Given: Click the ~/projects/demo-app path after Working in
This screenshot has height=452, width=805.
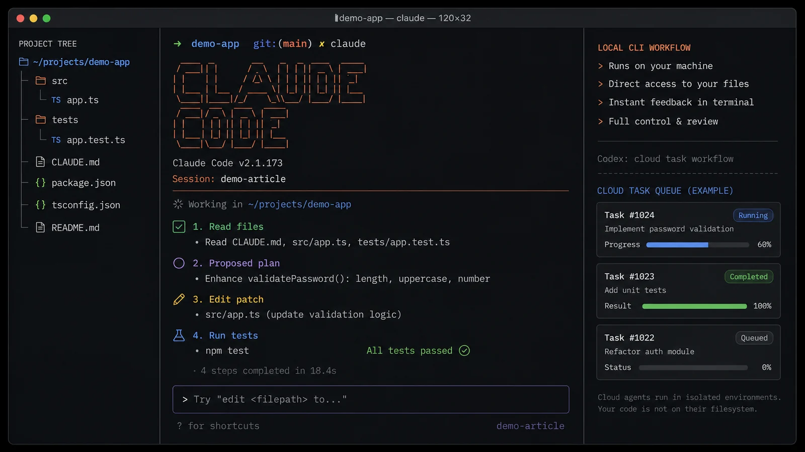Looking at the screenshot, I should pyautogui.click(x=299, y=204).
